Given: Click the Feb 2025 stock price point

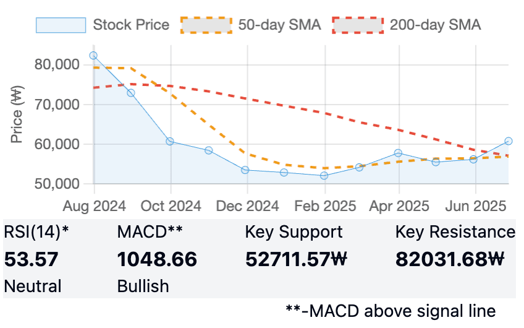Looking at the screenshot, I should coord(324,175).
